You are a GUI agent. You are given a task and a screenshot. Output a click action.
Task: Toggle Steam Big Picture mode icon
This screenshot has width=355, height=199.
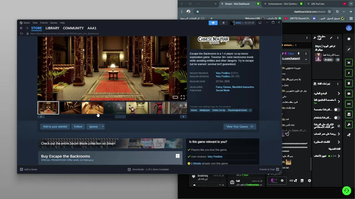260,23
